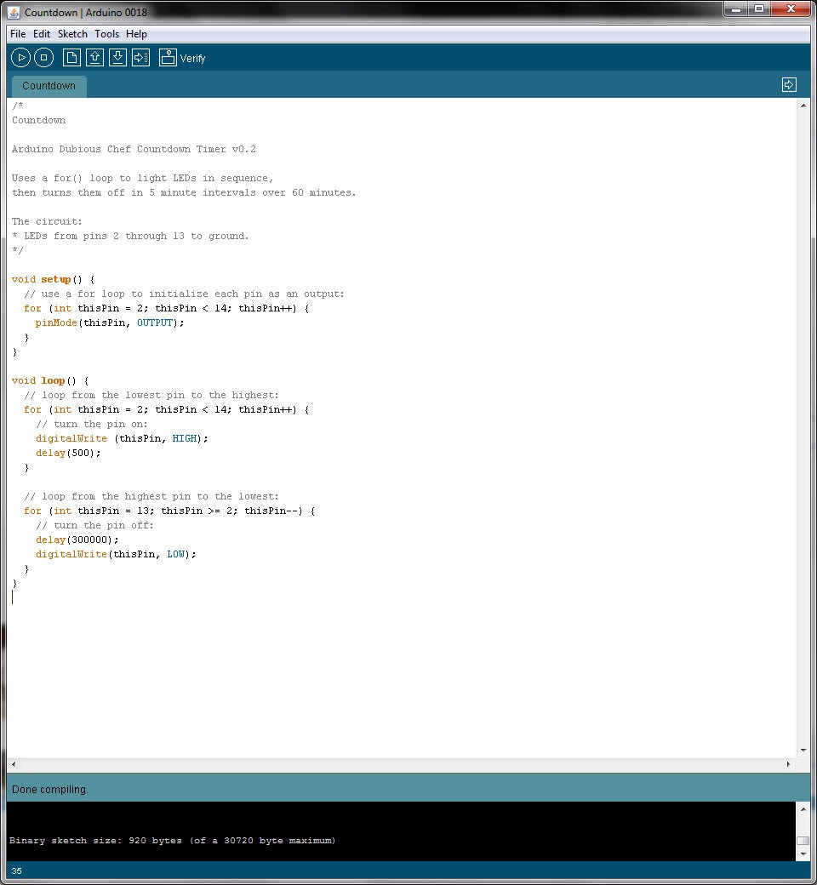Click 'digitalWrite (thisPin, HIGH);' line

pyautogui.click(x=122, y=438)
